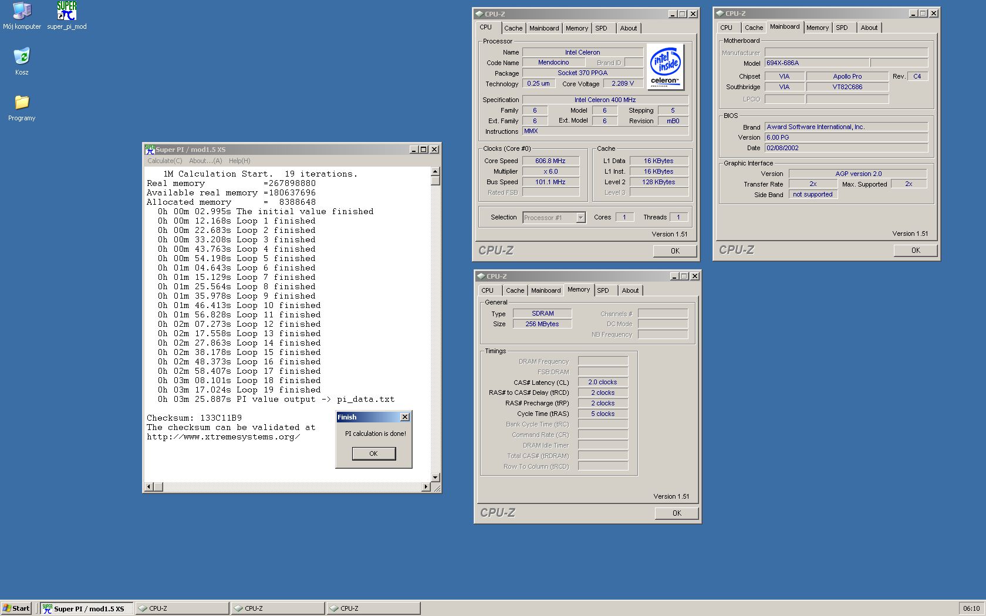Click the Super PI title bar icon
This screenshot has height=616, width=986.
(x=150, y=149)
